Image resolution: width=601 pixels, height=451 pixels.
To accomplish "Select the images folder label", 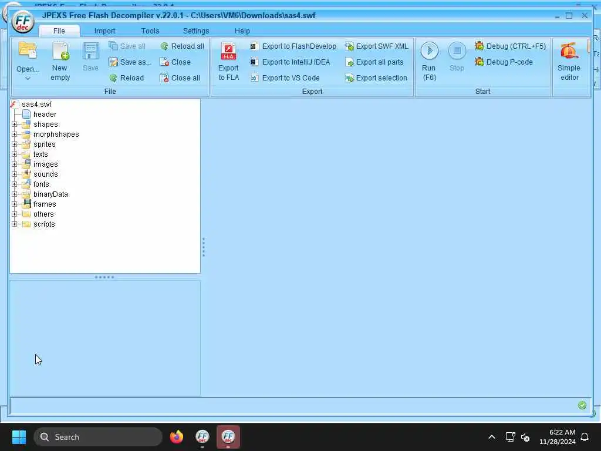I will (45, 164).
